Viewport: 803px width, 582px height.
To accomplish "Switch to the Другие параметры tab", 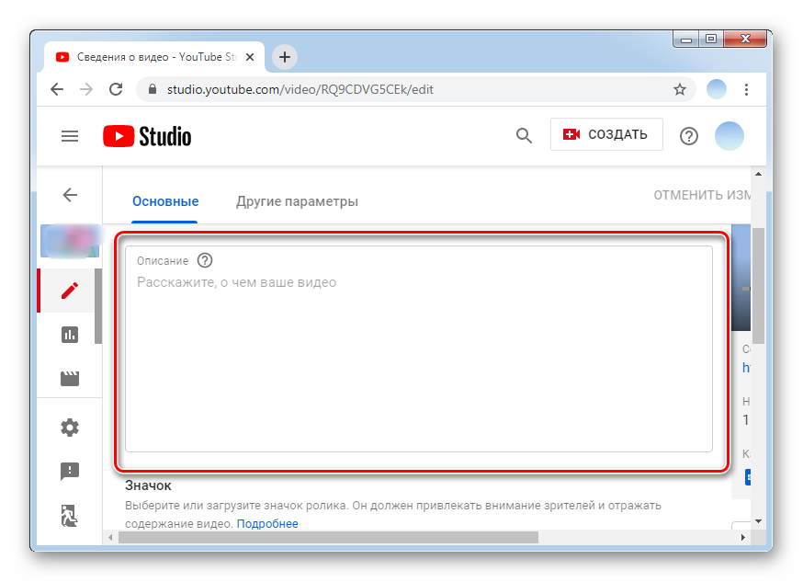I will 297,201.
